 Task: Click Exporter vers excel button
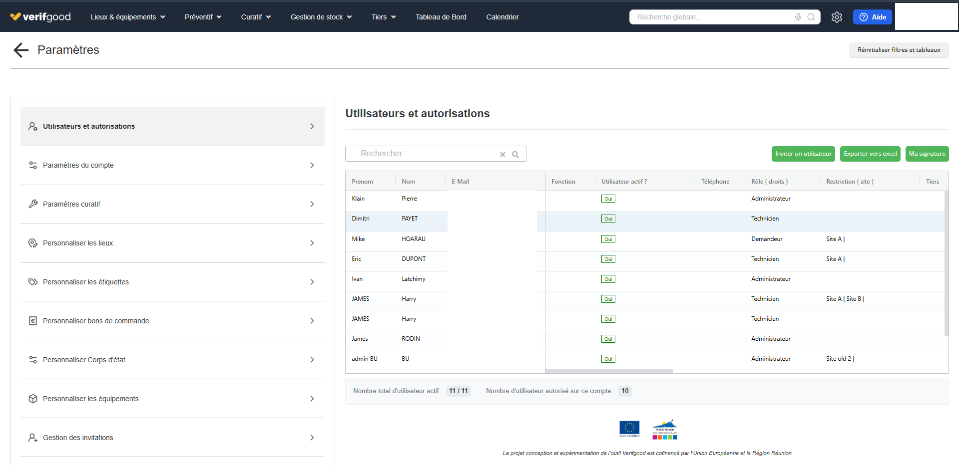[870, 154]
